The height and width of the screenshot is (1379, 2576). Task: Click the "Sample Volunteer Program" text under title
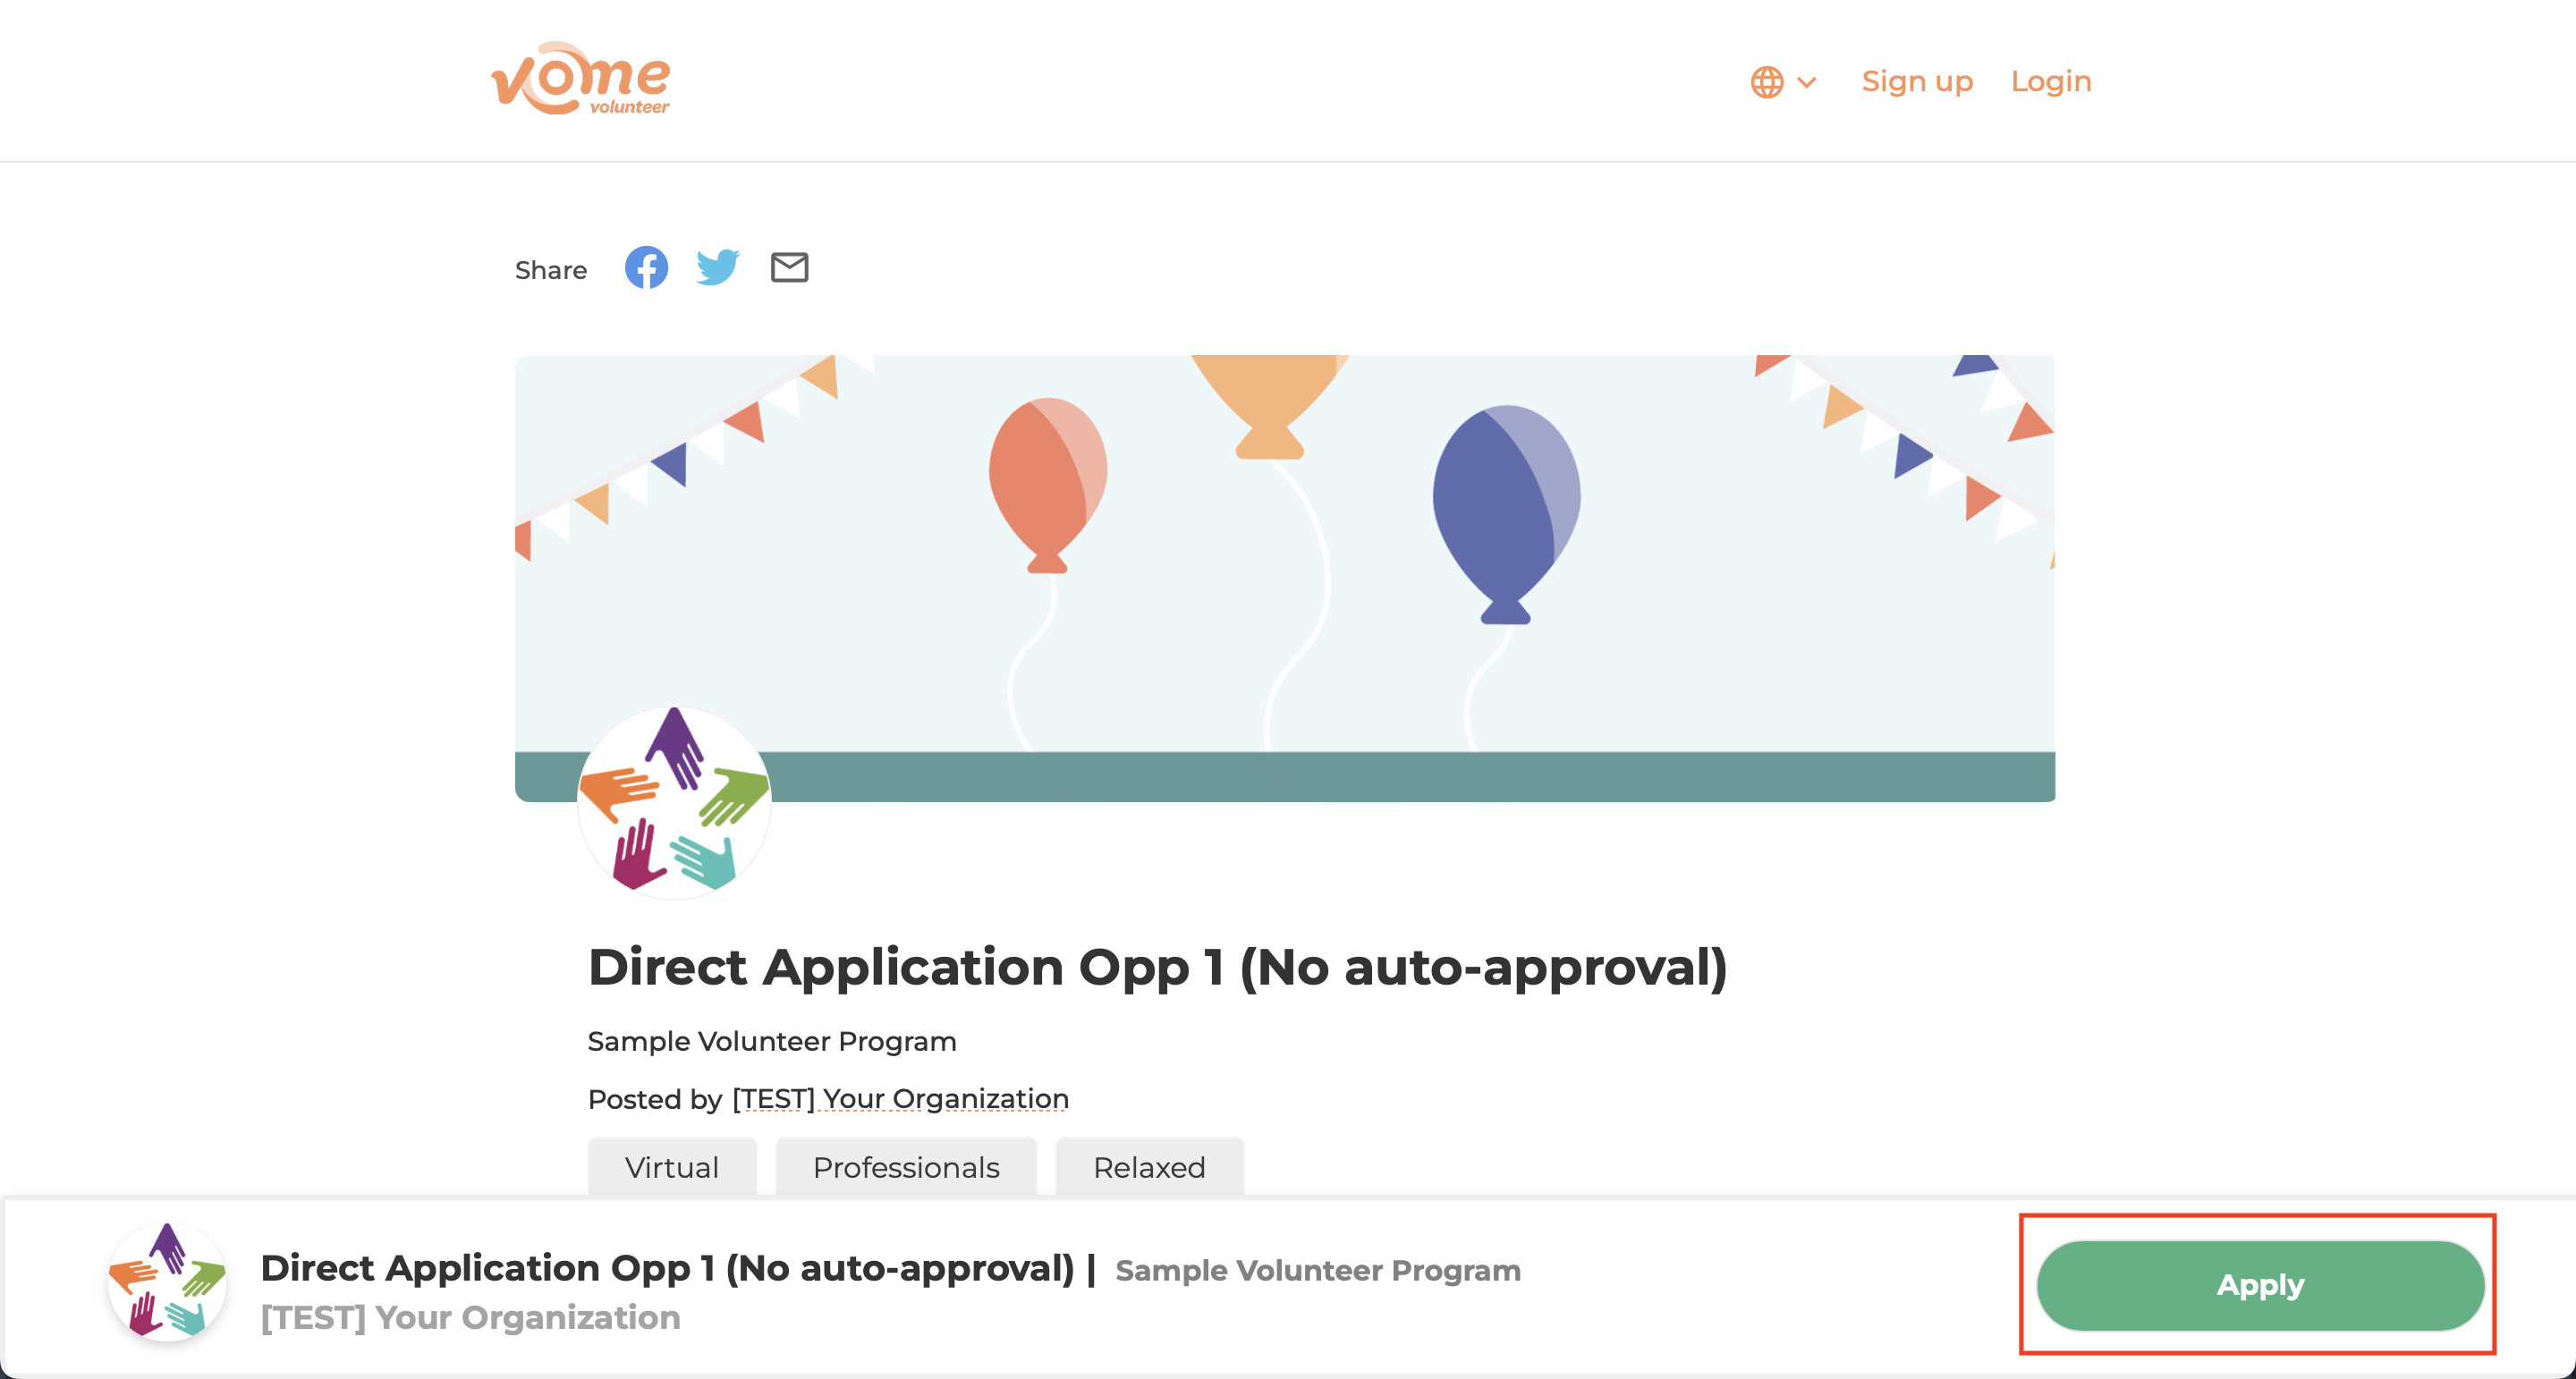tap(772, 1041)
